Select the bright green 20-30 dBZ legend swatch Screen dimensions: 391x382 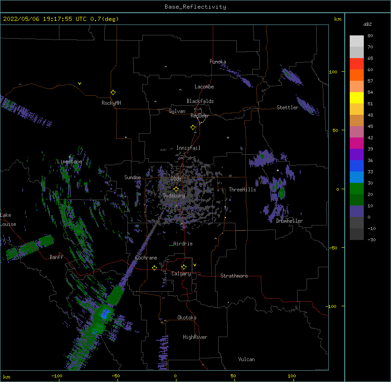357,189
